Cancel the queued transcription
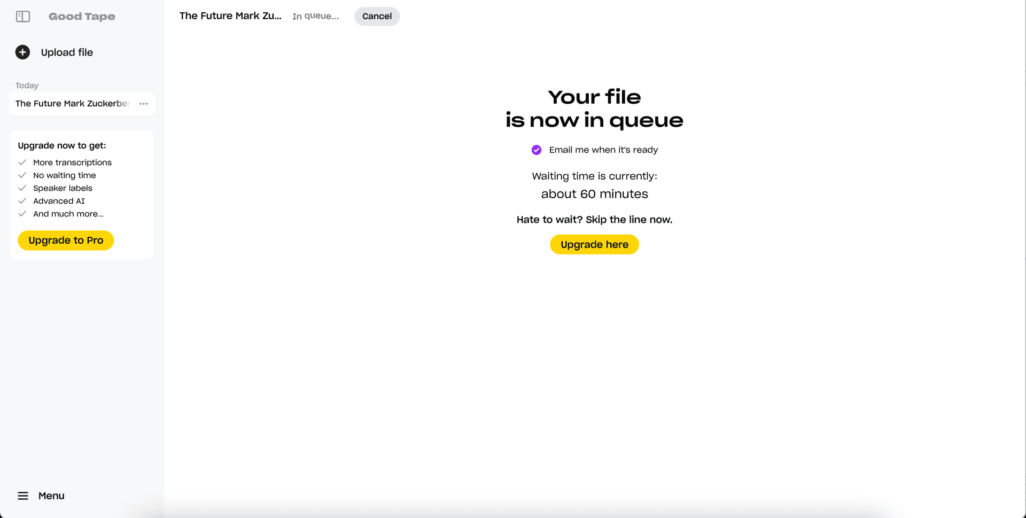Viewport: 1026px width, 518px height. (377, 17)
